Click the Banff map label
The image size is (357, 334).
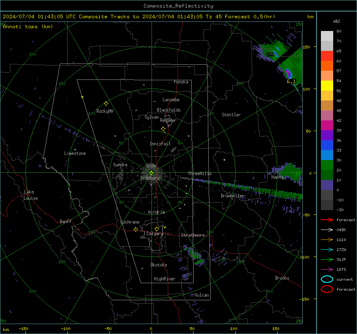tap(65, 221)
